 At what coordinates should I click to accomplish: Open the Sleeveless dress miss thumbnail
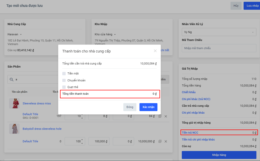pyautogui.click(x=14, y=103)
